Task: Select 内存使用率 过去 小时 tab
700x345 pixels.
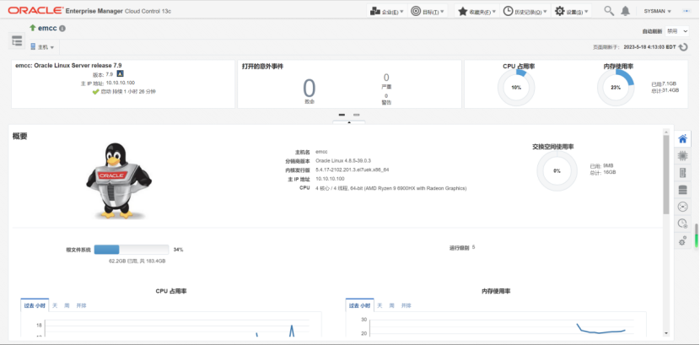Action: (x=359, y=305)
